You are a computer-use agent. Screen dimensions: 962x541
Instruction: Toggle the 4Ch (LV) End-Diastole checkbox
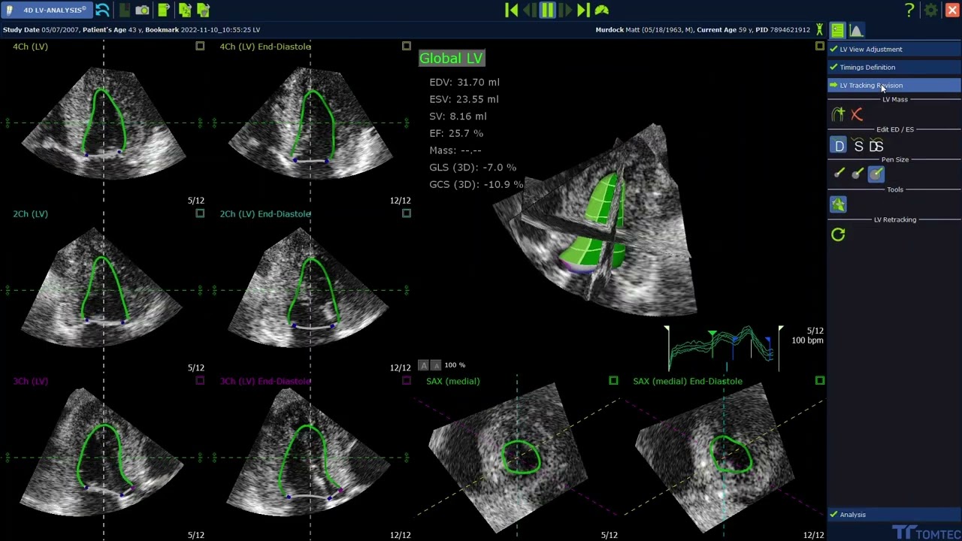pos(407,47)
